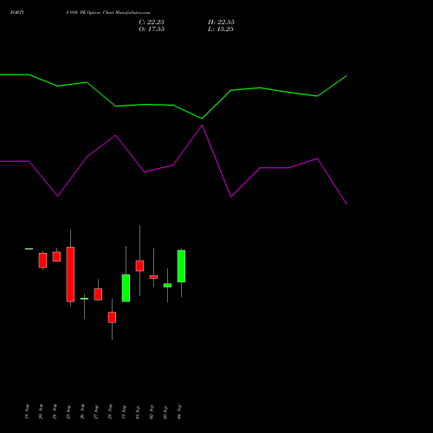Click the 'FORTI' title text
This screenshot has height=433, width=433.
(x=16, y=12)
